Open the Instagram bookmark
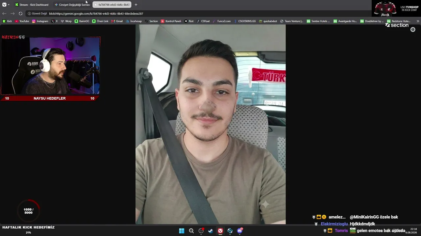This screenshot has width=421, height=236. 40,21
